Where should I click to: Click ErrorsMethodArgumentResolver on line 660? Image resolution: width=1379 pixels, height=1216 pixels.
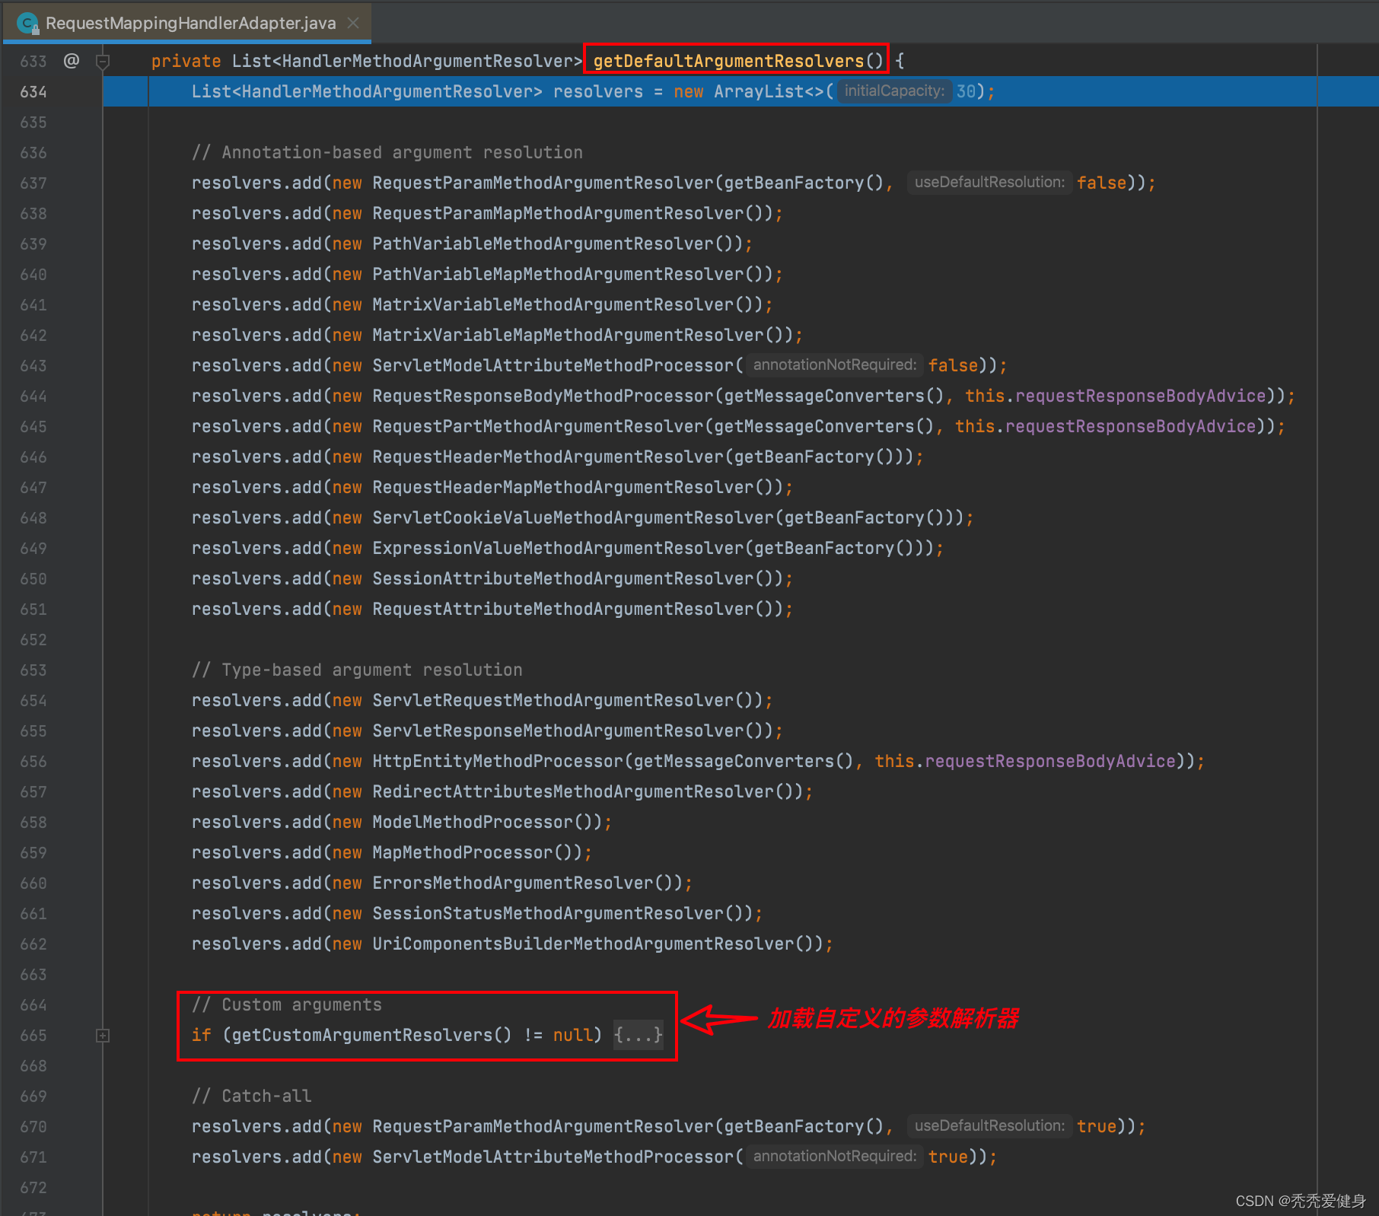click(512, 883)
